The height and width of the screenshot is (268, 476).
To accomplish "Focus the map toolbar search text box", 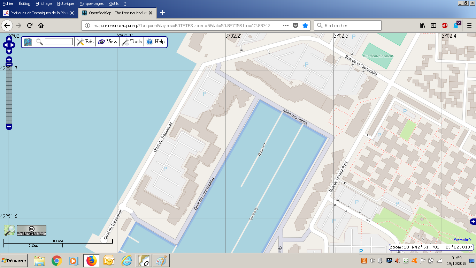I will click(x=59, y=42).
